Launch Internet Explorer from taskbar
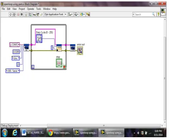The image size is (169, 139). coord(15,133)
